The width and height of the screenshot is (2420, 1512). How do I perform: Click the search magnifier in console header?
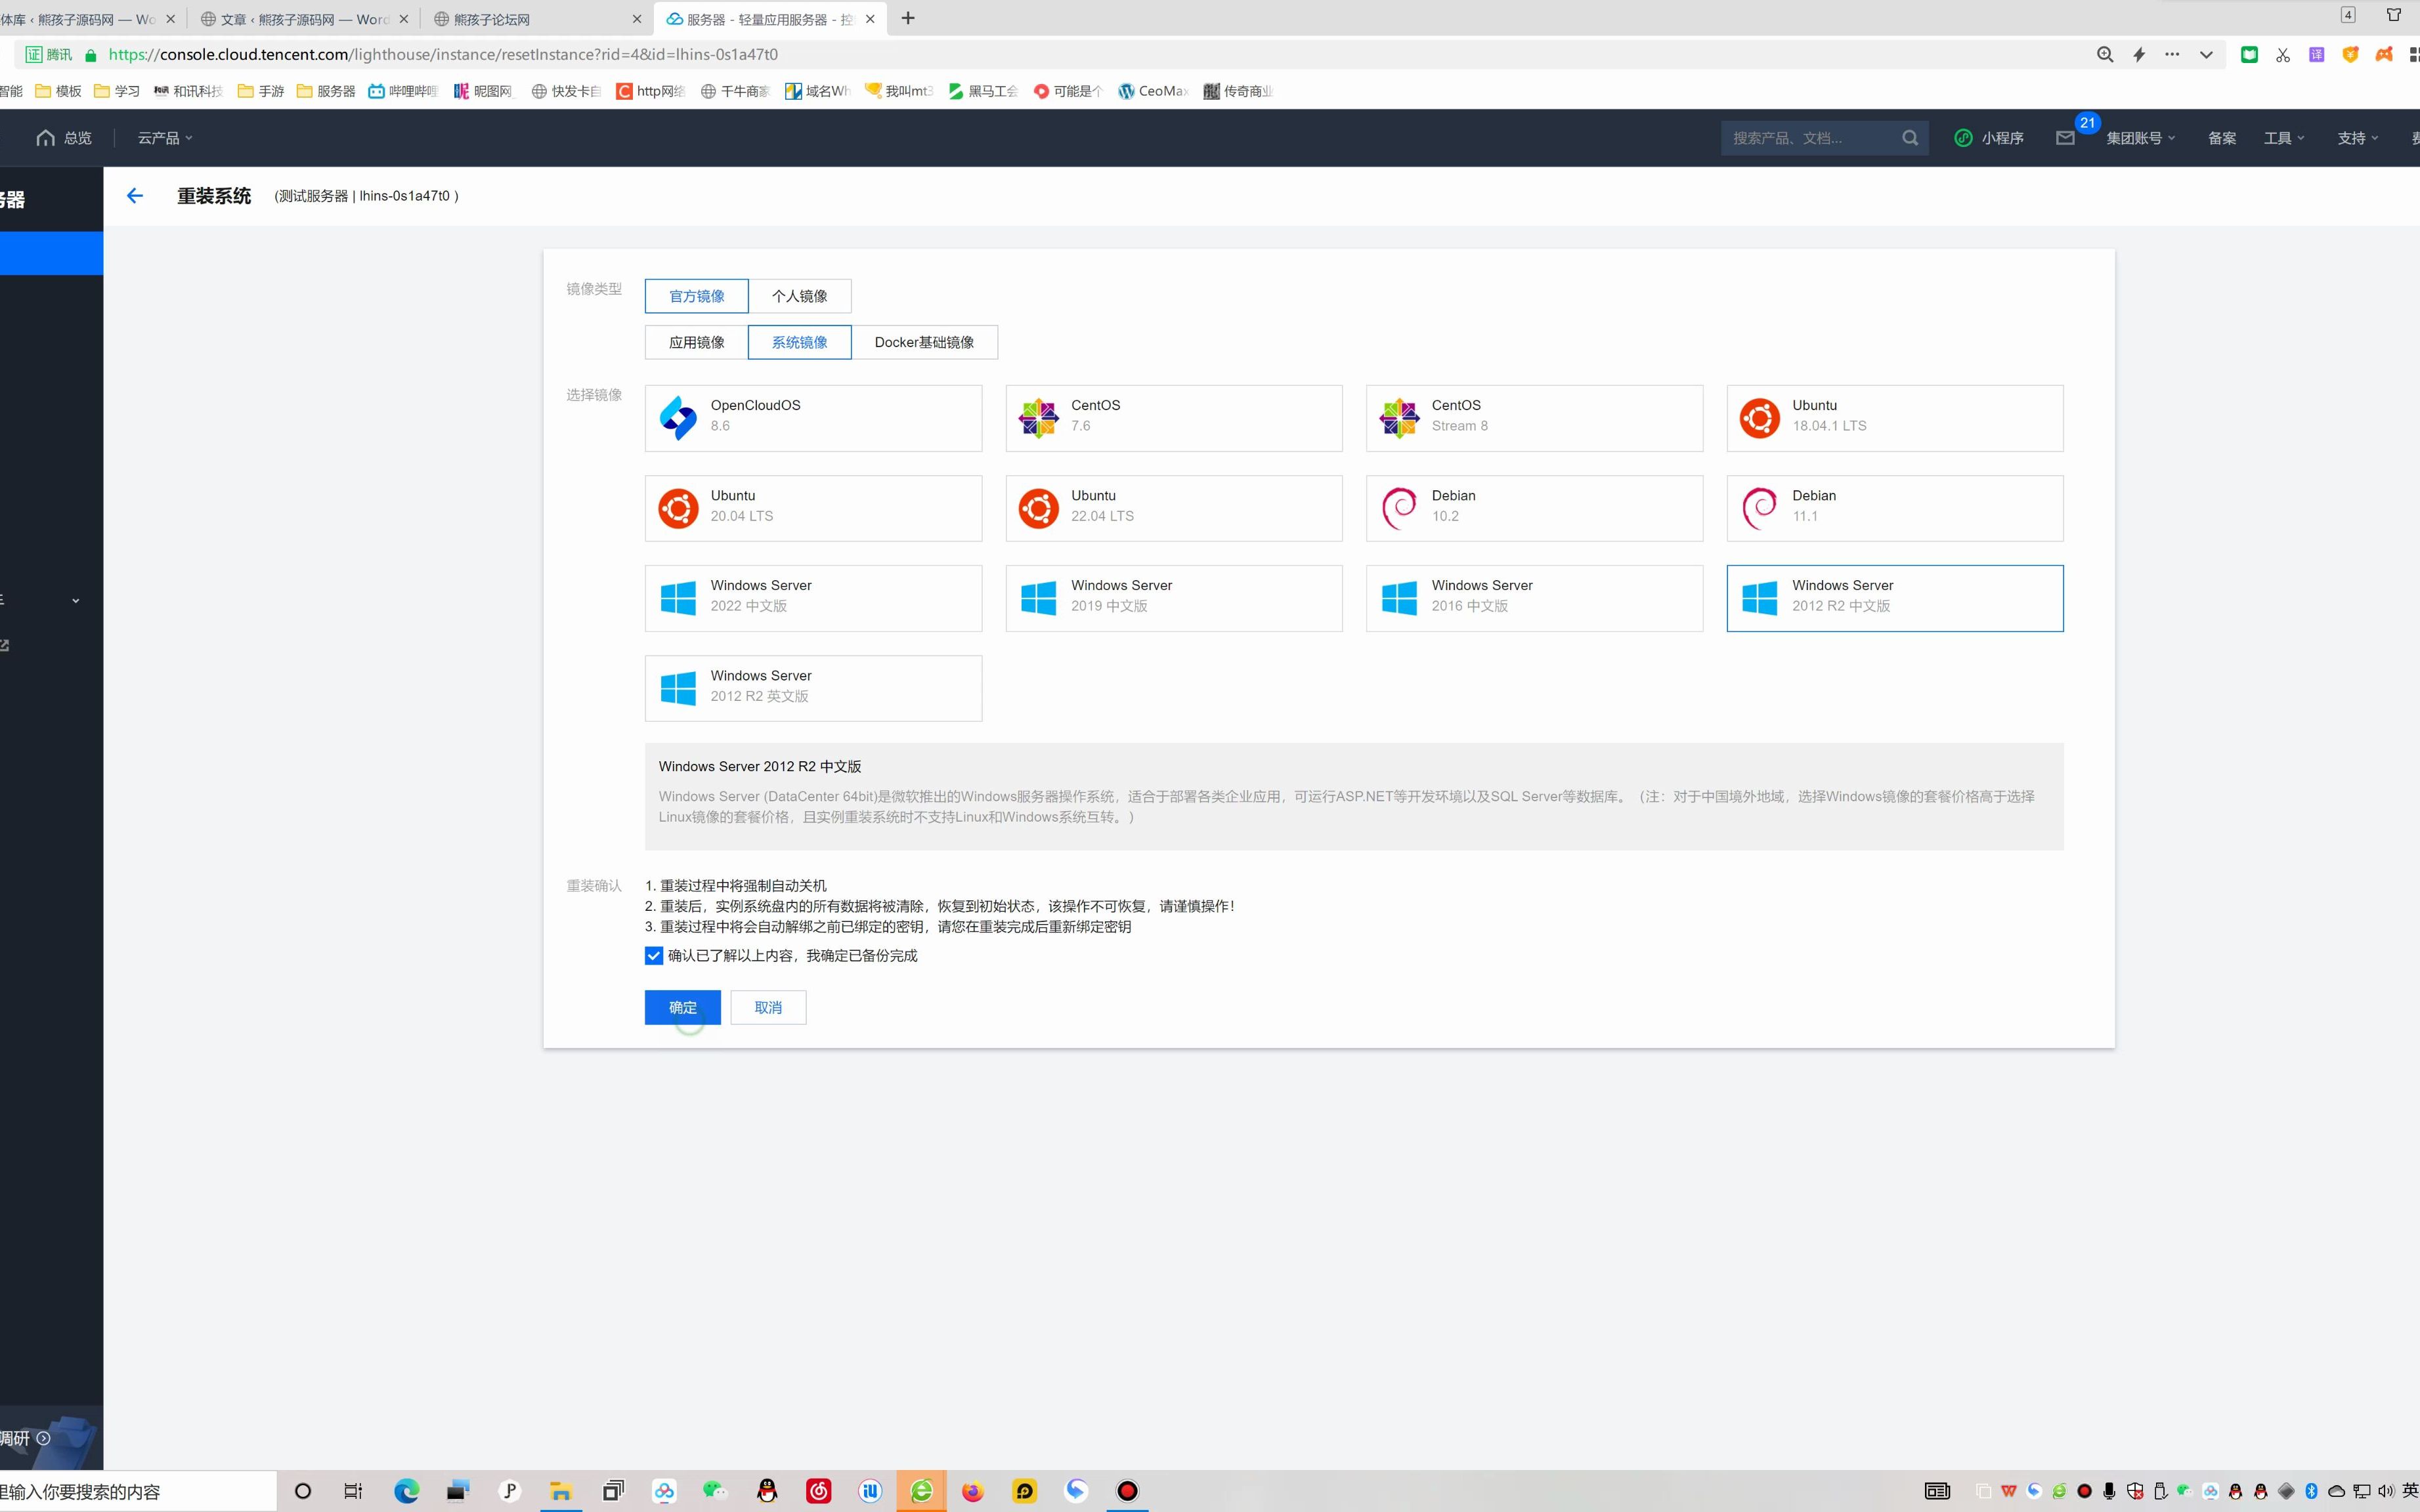[x=1910, y=138]
